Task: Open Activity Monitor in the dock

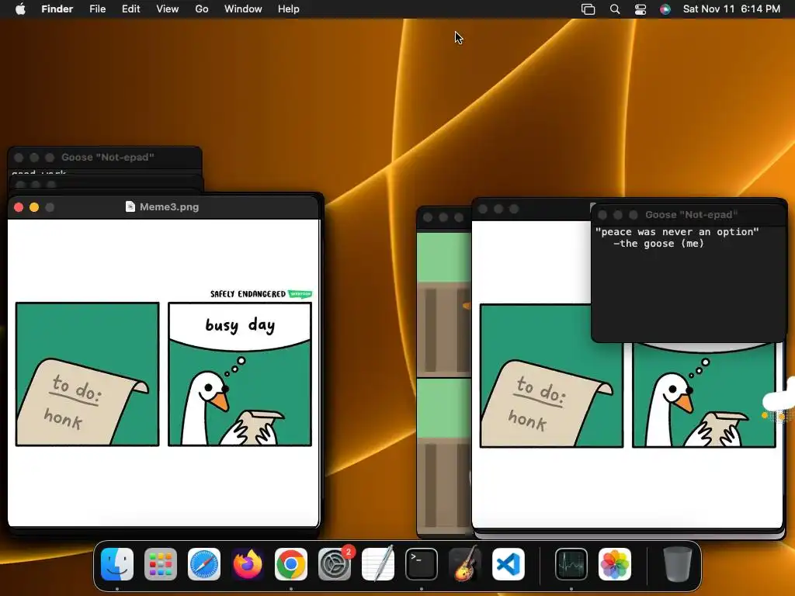Action: tap(571, 564)
